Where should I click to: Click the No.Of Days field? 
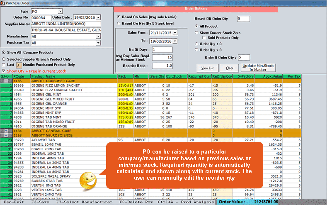(162, 50)
